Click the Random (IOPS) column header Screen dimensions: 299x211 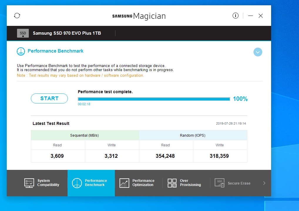click(x=193, y=135)
